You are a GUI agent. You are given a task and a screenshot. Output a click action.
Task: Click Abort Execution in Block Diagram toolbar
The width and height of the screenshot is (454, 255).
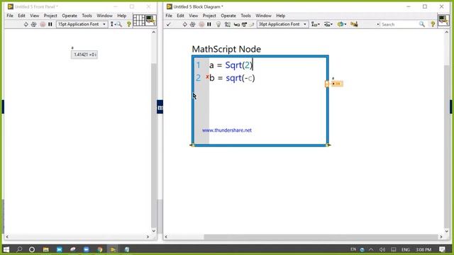[x=201, y=25]
